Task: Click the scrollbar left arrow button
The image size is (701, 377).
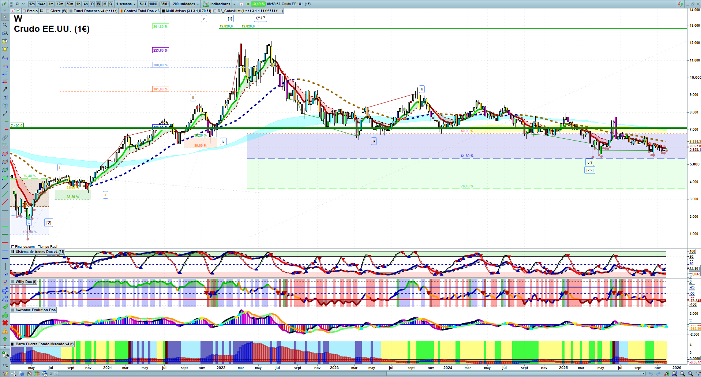Action: pyautogui.click(x=56, y=374)
